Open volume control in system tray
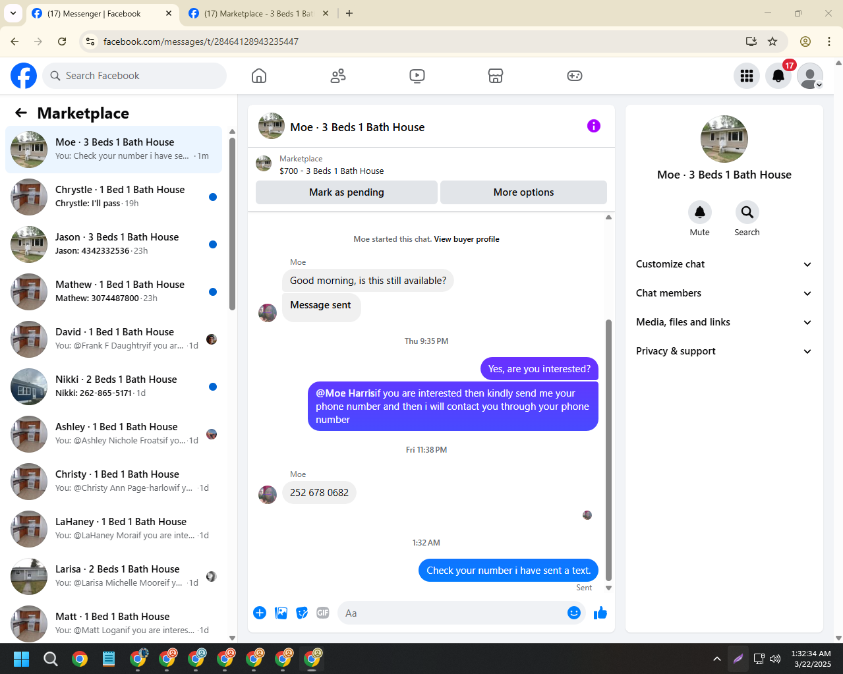 click(x=775, y=659)
